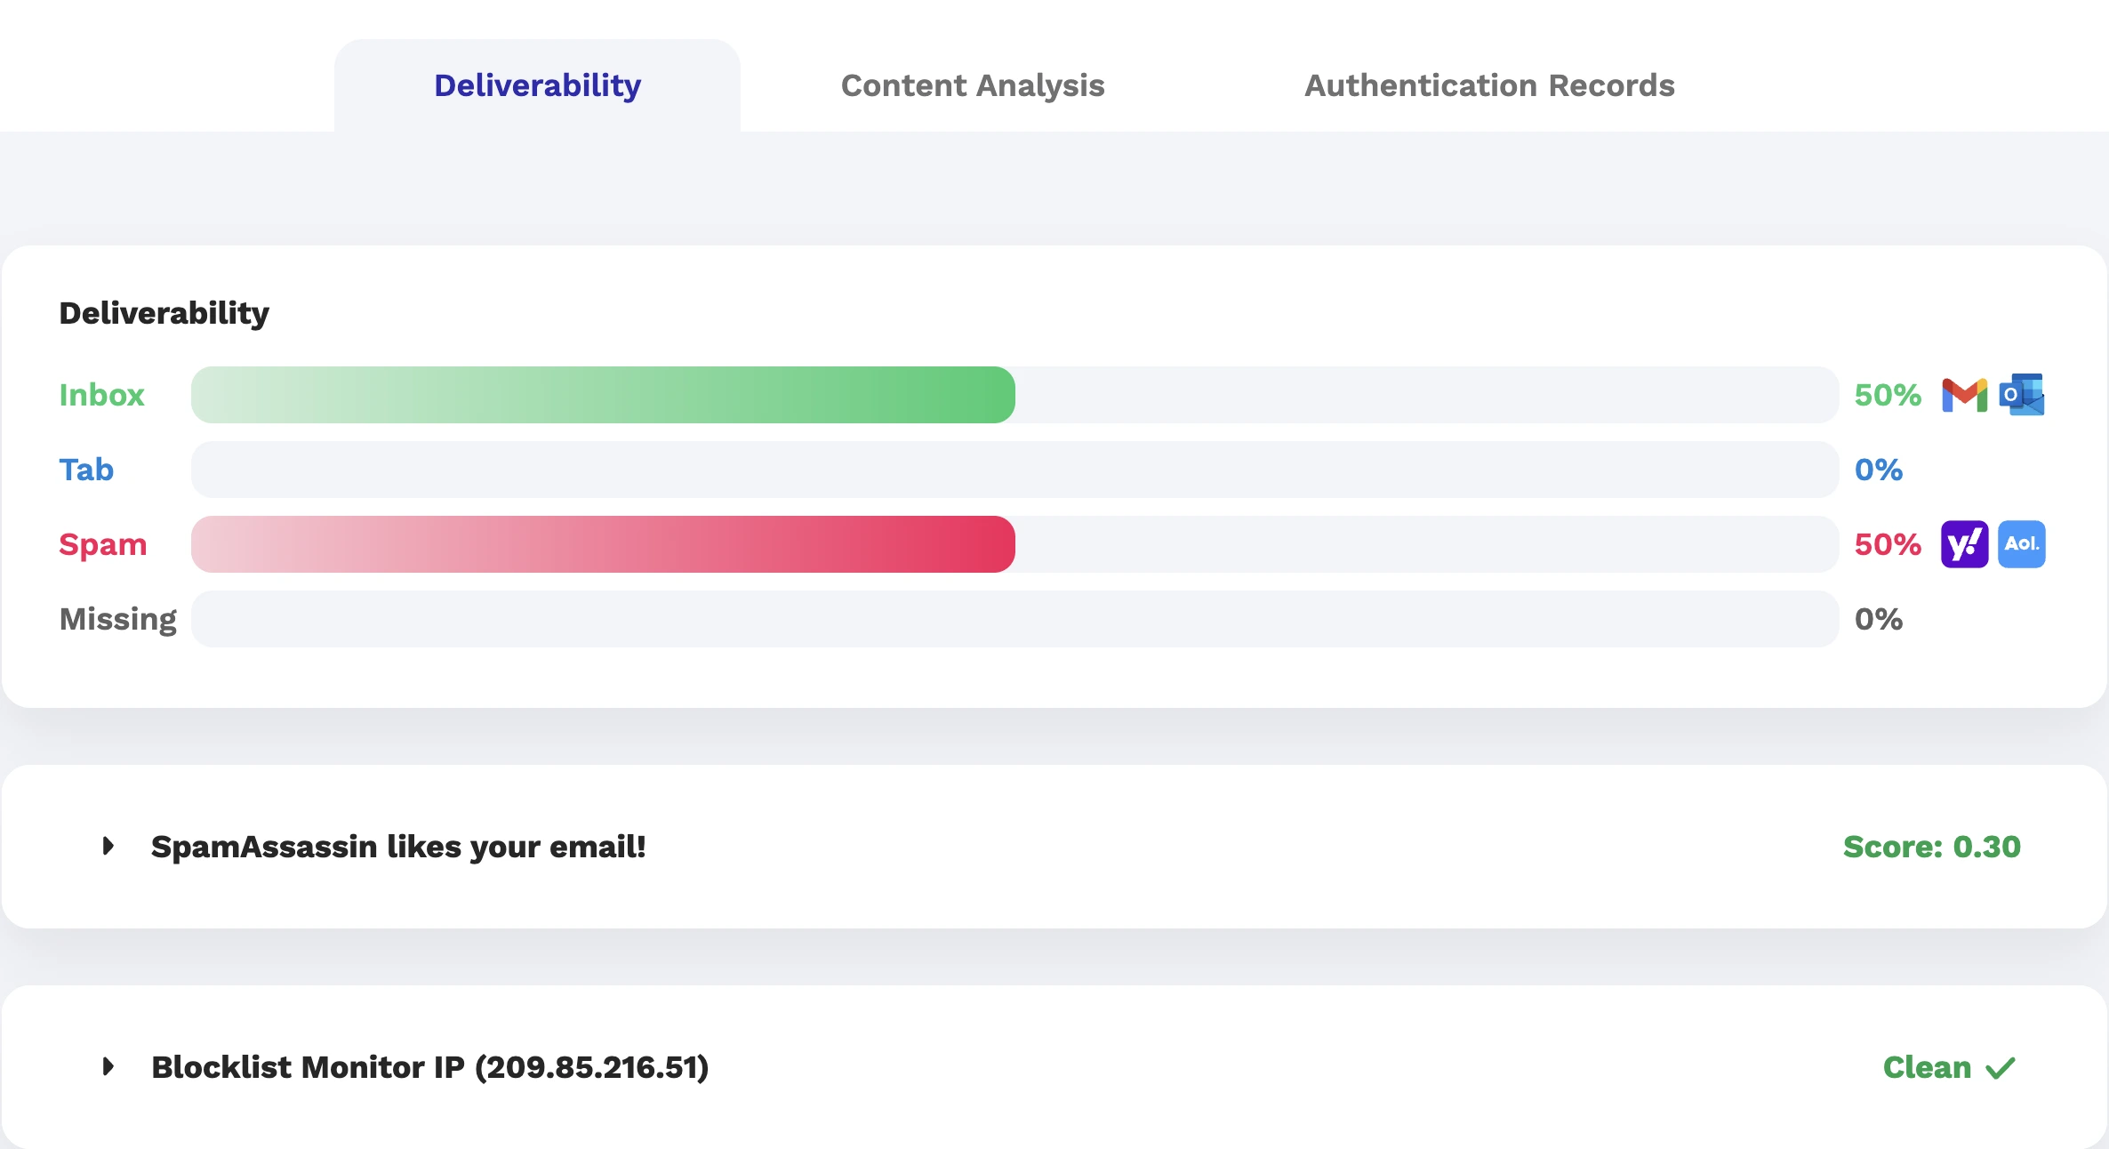Image resolution: width=2109 pixels, height=1149 pixels.
Task: Click the Yahoo icon in Spam row
Action: tap(1964, 544)
